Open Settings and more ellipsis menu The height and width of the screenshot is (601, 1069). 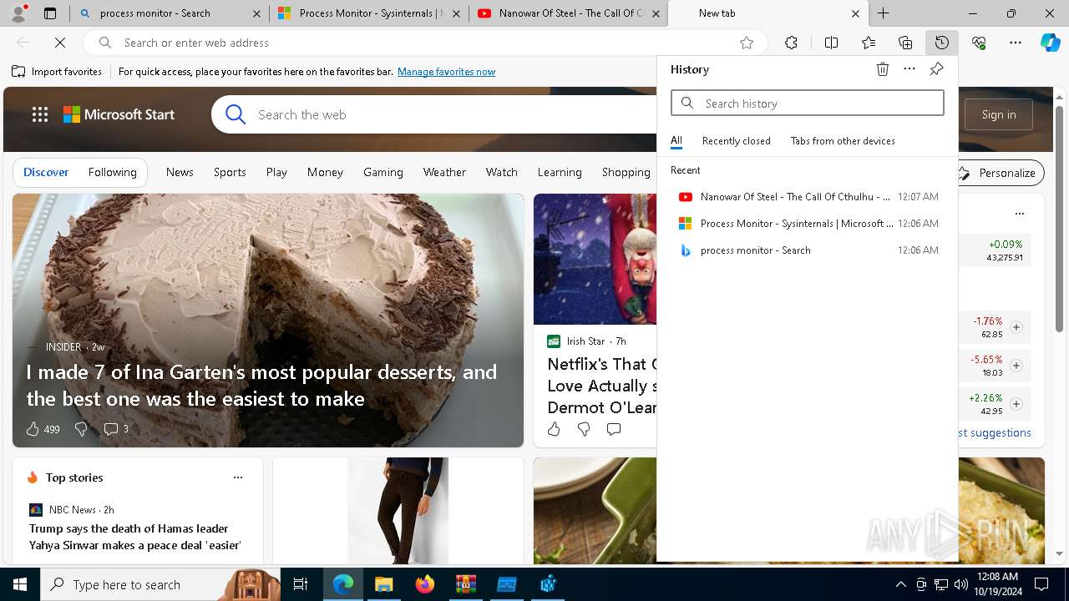[1016, 43]
